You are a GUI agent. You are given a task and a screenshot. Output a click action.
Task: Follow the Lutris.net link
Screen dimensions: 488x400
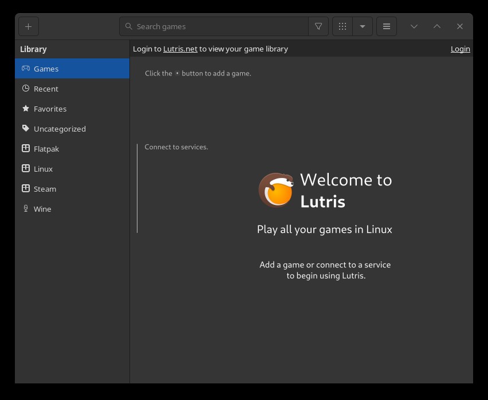pyautogui.click(x=180, y=49)
